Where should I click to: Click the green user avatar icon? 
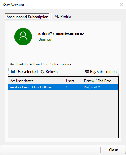tap(23, 37)
